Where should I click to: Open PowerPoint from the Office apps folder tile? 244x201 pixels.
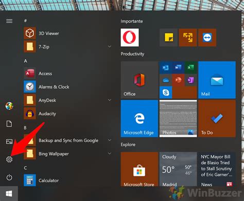tap(178, 80)
